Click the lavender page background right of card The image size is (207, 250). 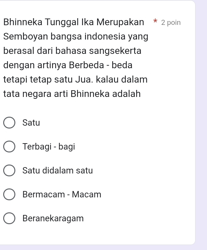point(201,128)
